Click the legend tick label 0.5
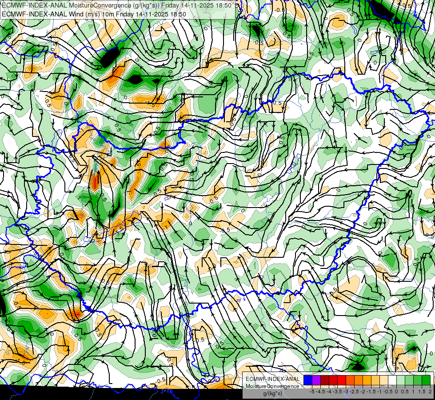 (x=405, y=392)
